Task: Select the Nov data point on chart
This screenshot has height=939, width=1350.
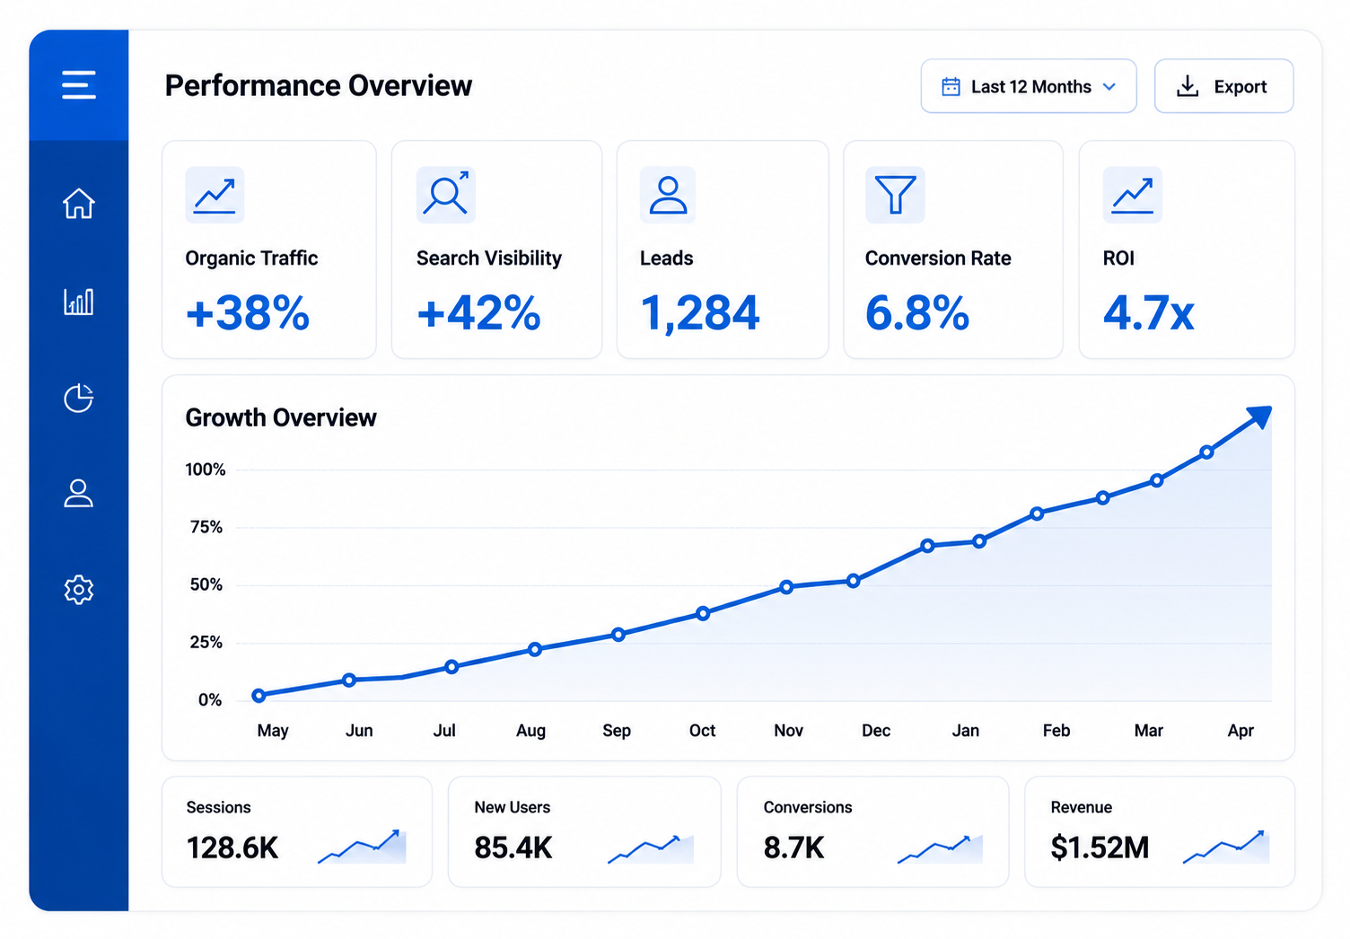Action: (x=786, y=587)
